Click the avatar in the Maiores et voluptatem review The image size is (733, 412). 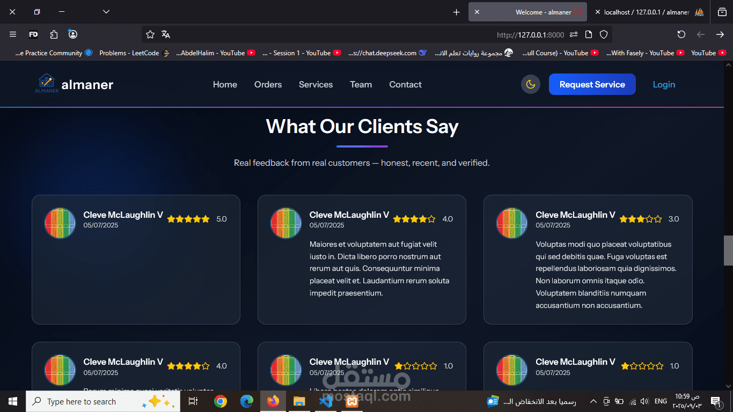point(286,223)
